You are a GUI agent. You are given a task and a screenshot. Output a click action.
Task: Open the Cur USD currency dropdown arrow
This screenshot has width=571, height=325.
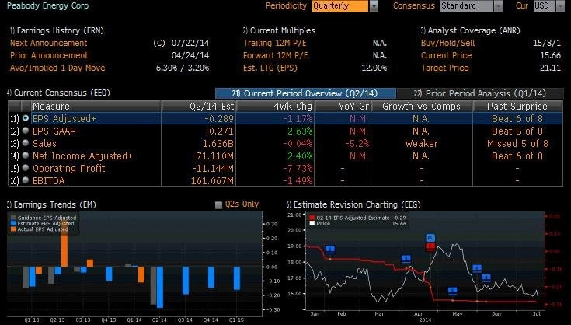click(x=560, y=6)
